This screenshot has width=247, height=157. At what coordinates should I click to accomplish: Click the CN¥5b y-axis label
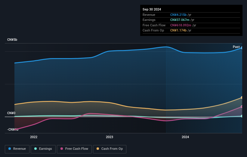pos(12,40)
